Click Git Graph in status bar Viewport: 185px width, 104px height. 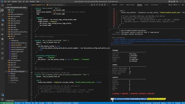pos(42,103)
